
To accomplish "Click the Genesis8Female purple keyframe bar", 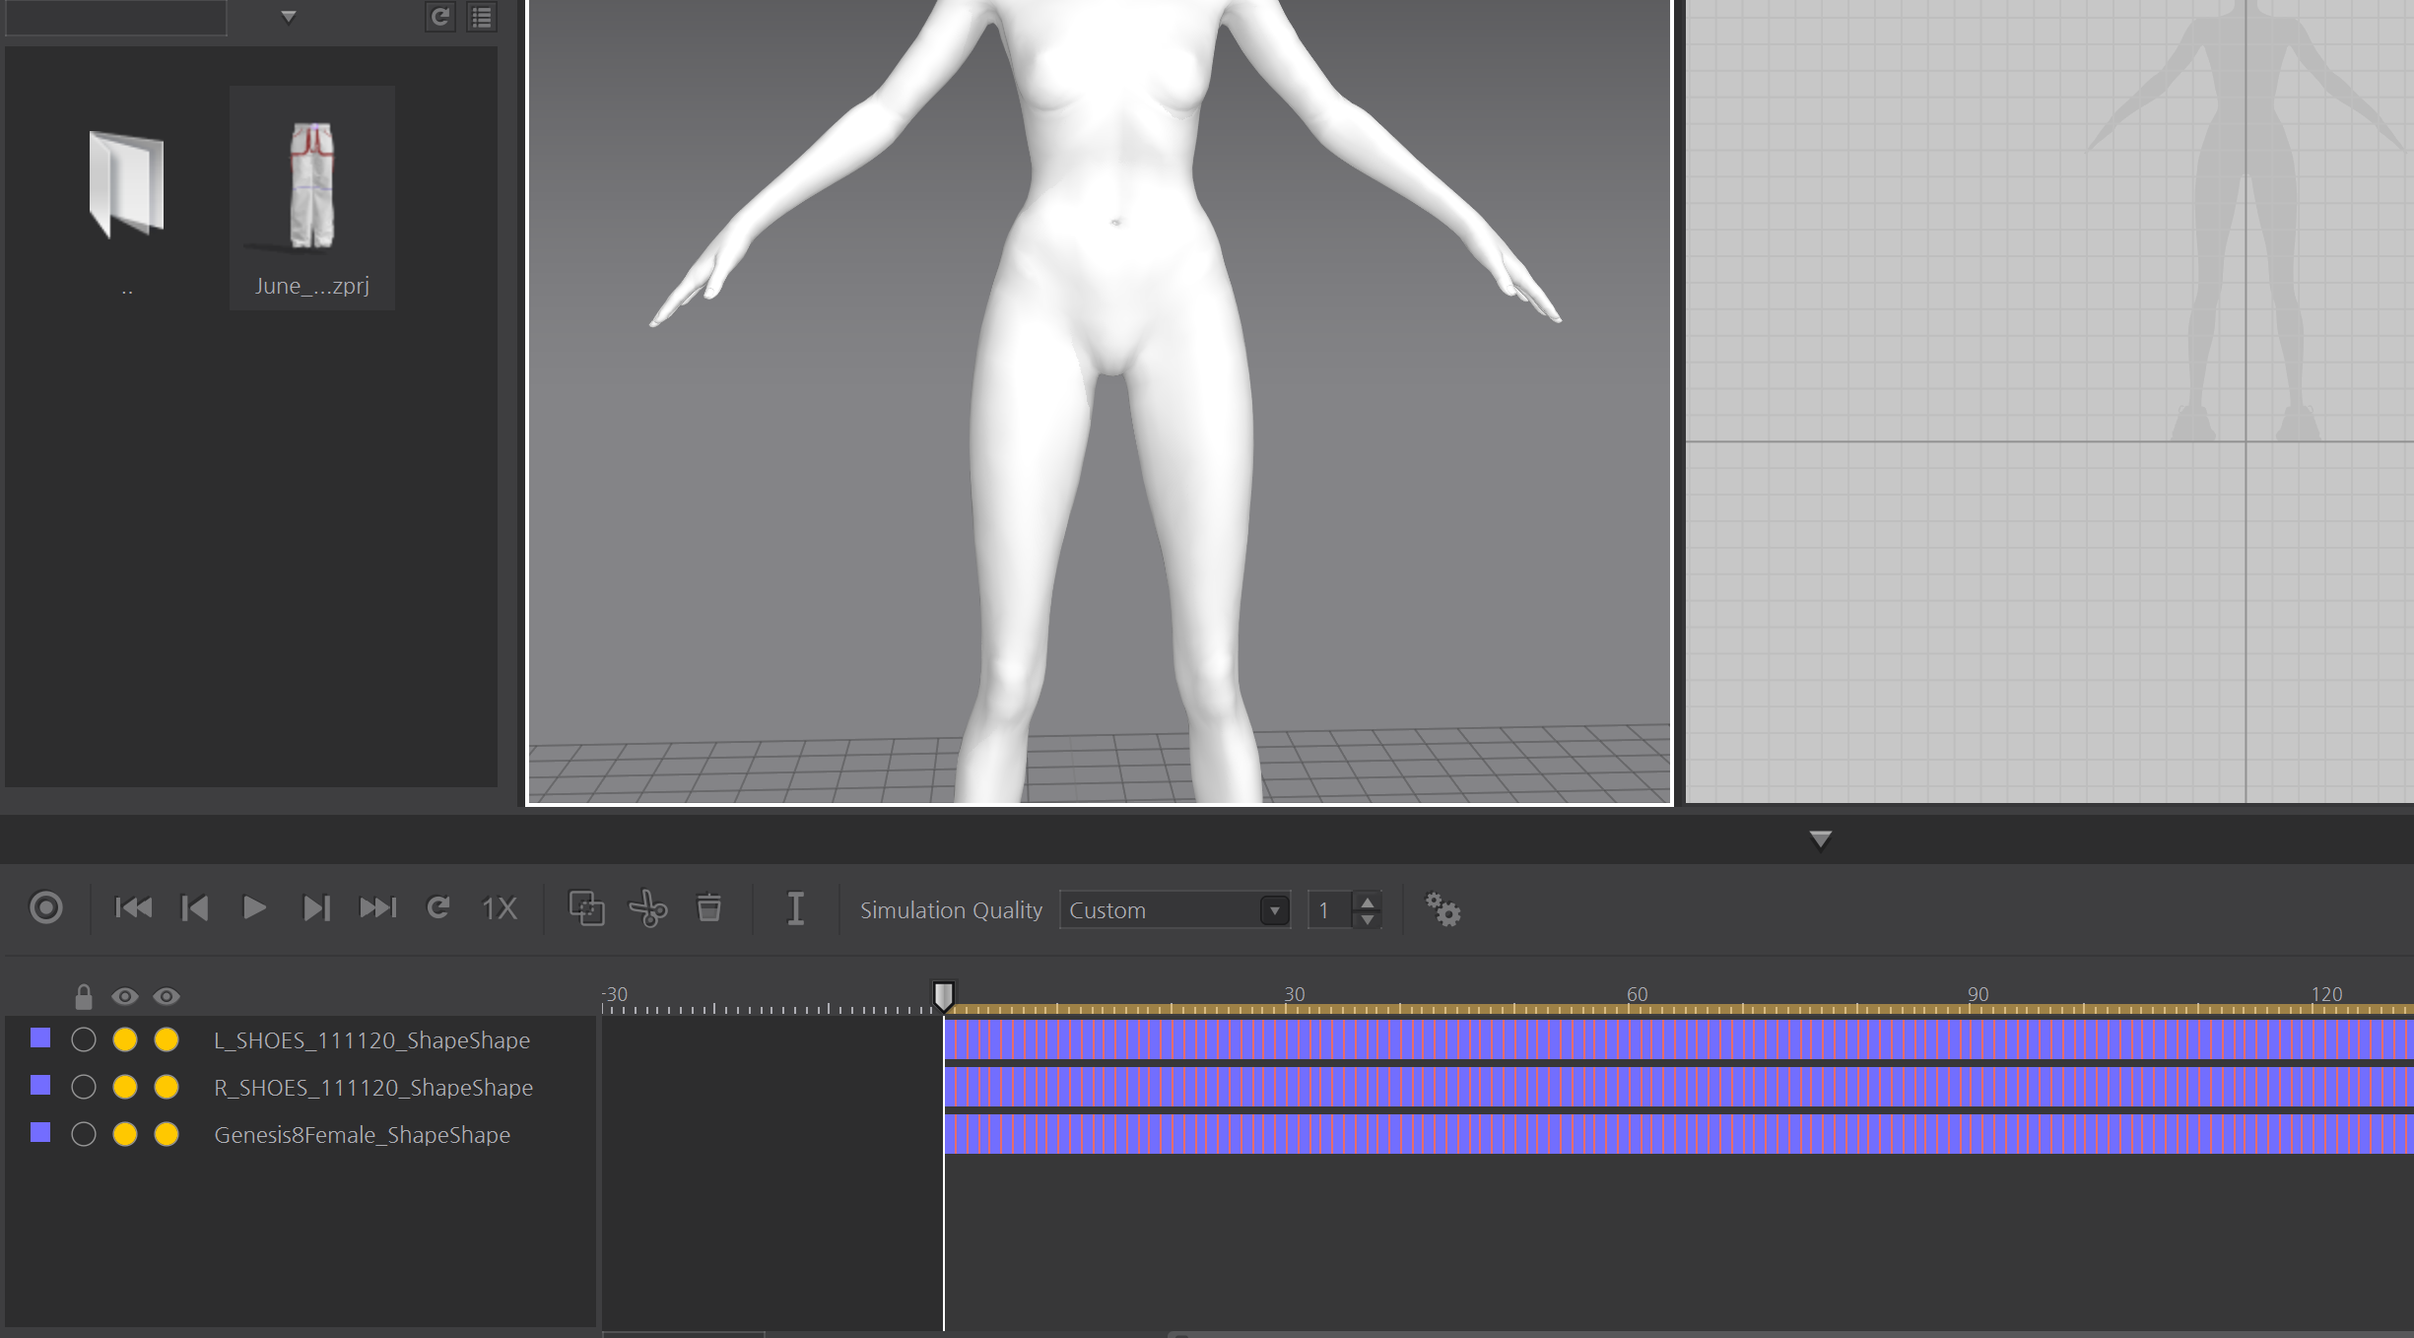I will coord(1679,1134).
